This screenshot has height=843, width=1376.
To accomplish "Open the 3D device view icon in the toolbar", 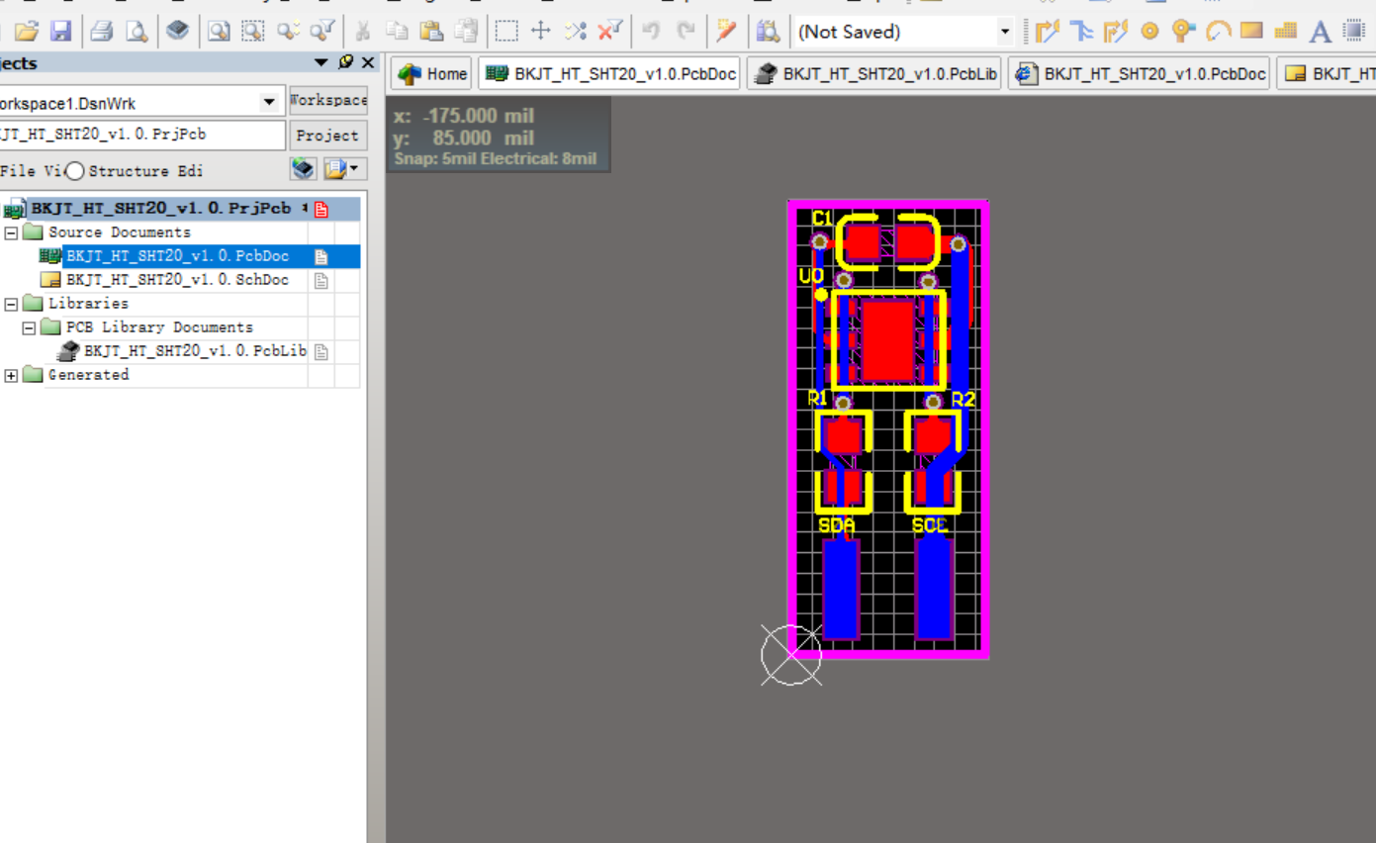I will pos(177,32).
